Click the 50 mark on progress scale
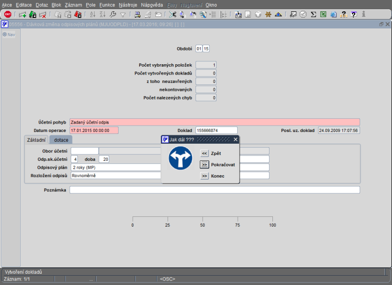 click(x=202, y=225)
